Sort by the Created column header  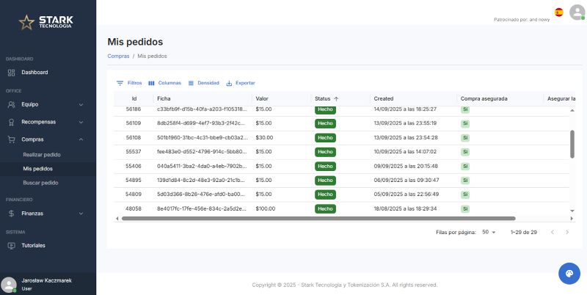[x=384, y=98]
